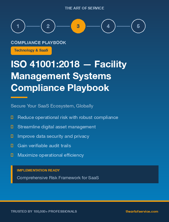Click bullet icon beside 'Streamline digital asset management'
This screenshot has height=222, width=169.
pyautogui.click(x=12, y=127)
